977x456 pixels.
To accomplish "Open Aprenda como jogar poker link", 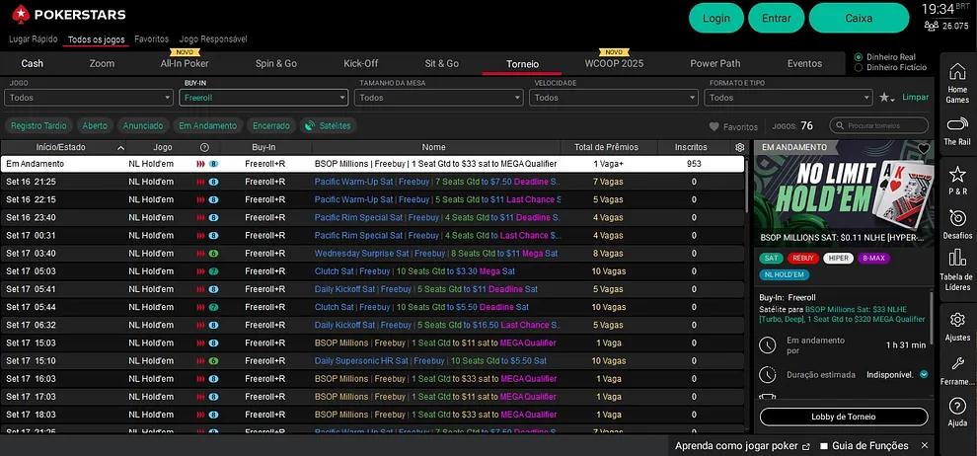I will pos(742,446).
